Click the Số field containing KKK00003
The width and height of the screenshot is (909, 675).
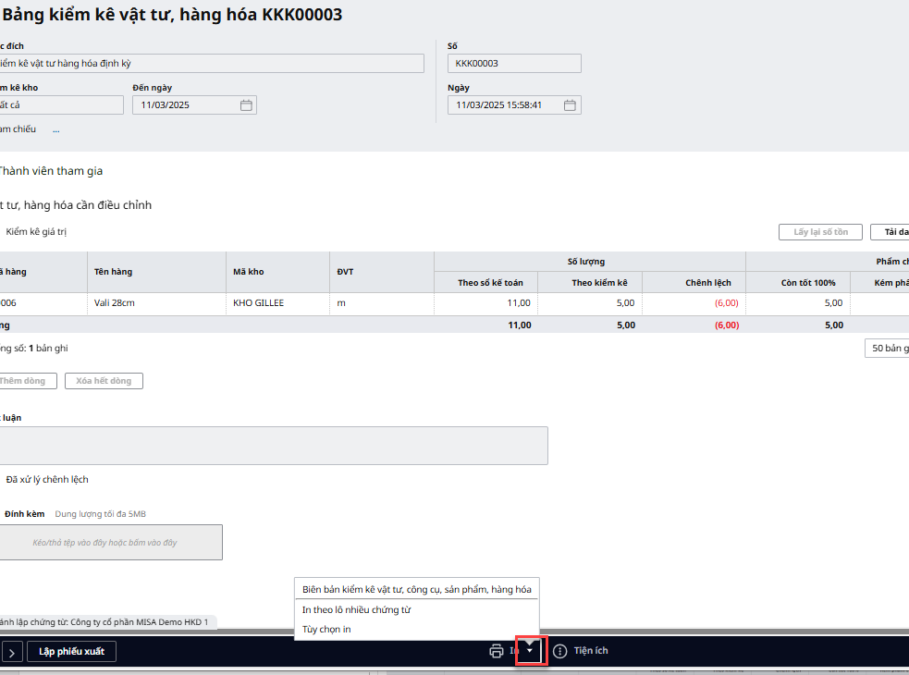[x=514, y=63]
